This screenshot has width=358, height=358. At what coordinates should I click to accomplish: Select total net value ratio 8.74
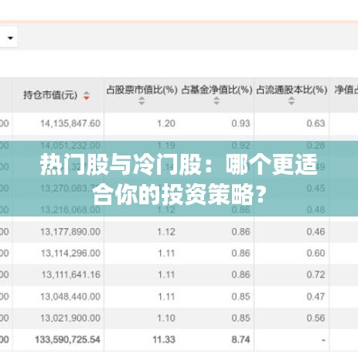click(x=240, y=339)
